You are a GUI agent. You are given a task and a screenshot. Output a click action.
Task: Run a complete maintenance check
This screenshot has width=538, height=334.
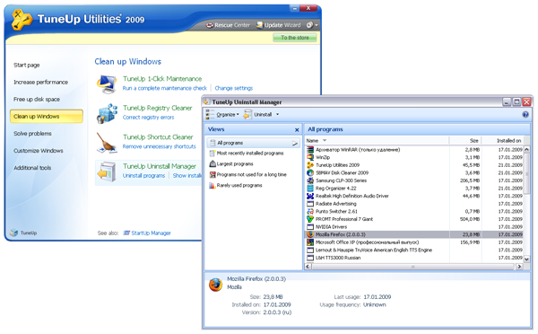[x=165, y=88]
